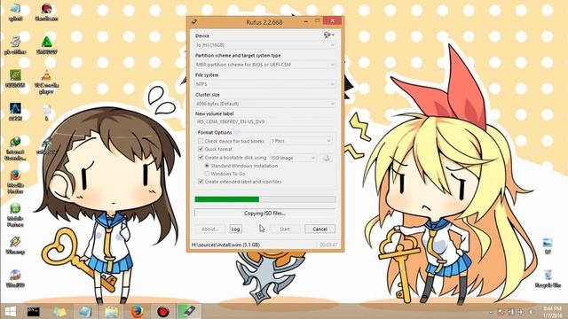Cancel the ISO copying operation
The image size is (568, 319).
pyautogui.click(x=319, y=229)
